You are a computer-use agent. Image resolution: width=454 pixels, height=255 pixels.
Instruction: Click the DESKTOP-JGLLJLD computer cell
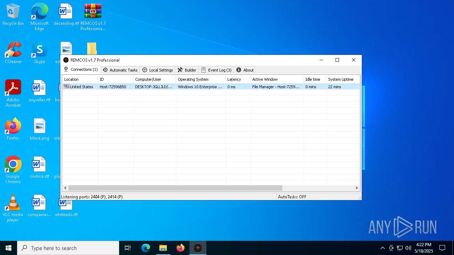click(154, 87)
